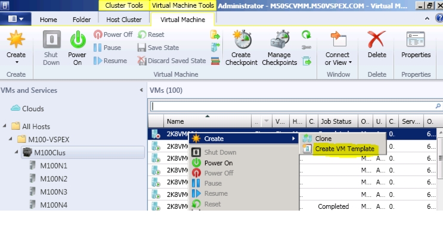Open the Create submenu arrow in context menu
This screenshot has height=232, width=443.
[x=293, y=139]
